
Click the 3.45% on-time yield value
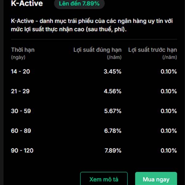tap(113, 72)
